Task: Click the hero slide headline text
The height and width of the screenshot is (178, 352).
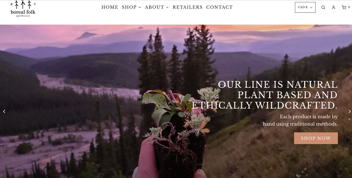Action: [x=265, y=95]
